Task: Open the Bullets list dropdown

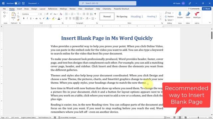Action: point(69,14)
